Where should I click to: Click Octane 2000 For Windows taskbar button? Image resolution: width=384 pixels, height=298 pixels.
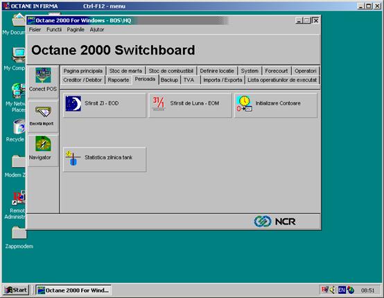tap(73, 290)
